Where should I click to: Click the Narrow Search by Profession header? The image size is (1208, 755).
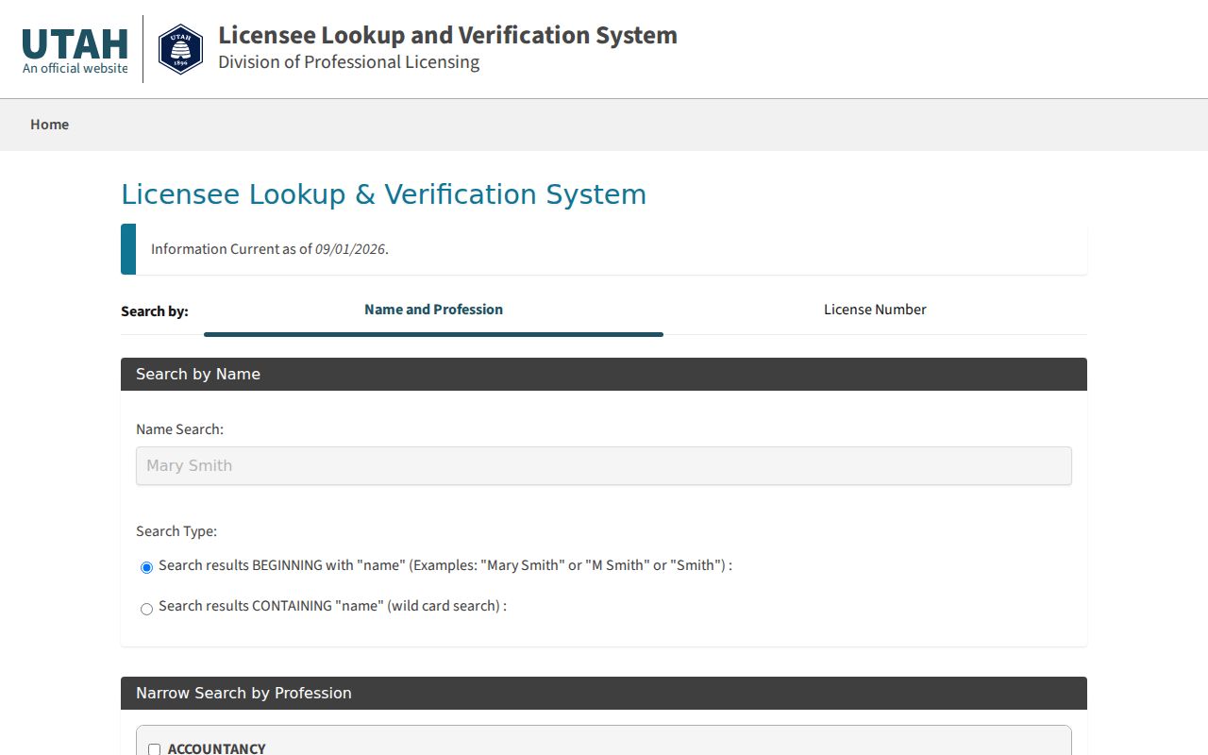tap(604, 694)
